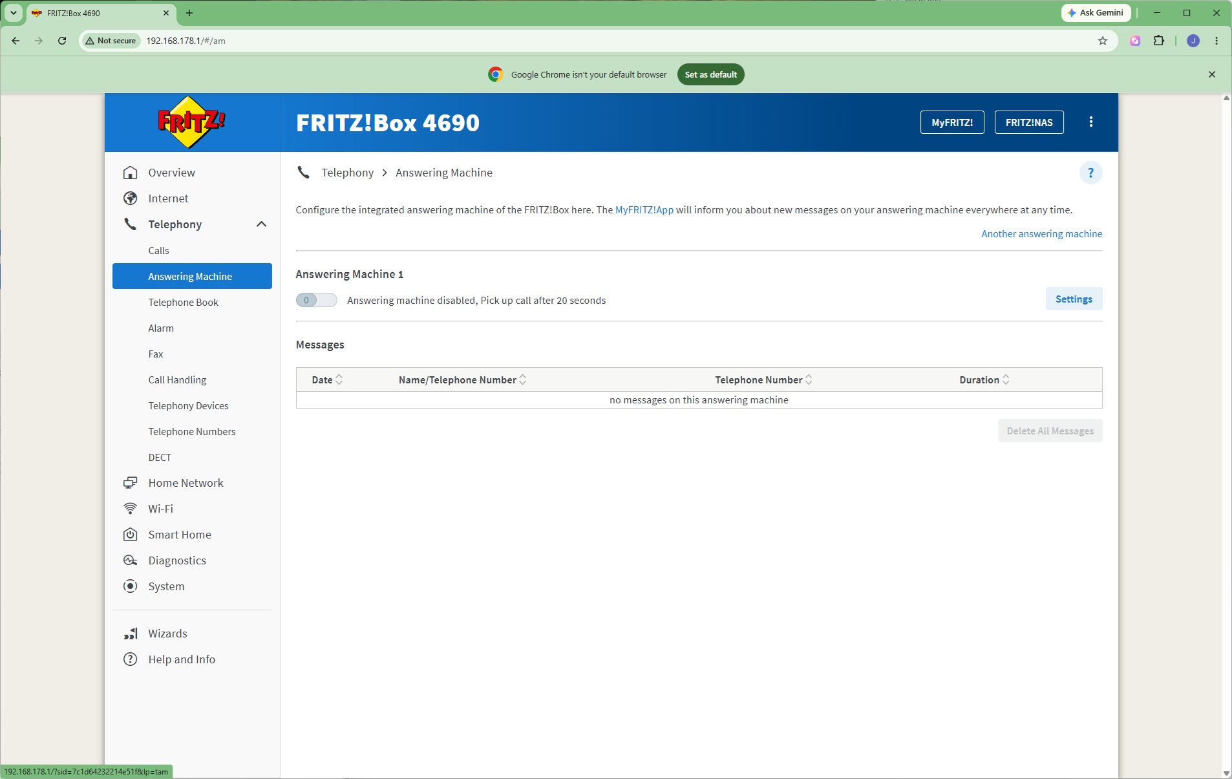Sort by Name/Telephone Number column
Viewport: 1232px width, 779px height.
click(463, 380)
